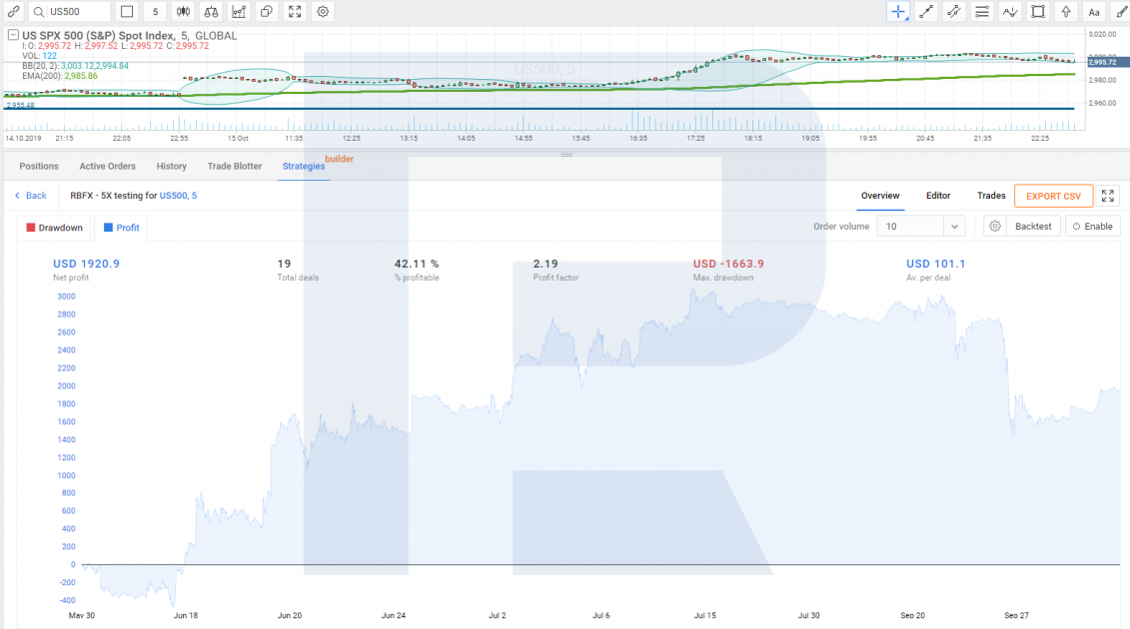Toggle the Profit series on the chart
This screenshot has height=629, width=1130.
point(121,228)
